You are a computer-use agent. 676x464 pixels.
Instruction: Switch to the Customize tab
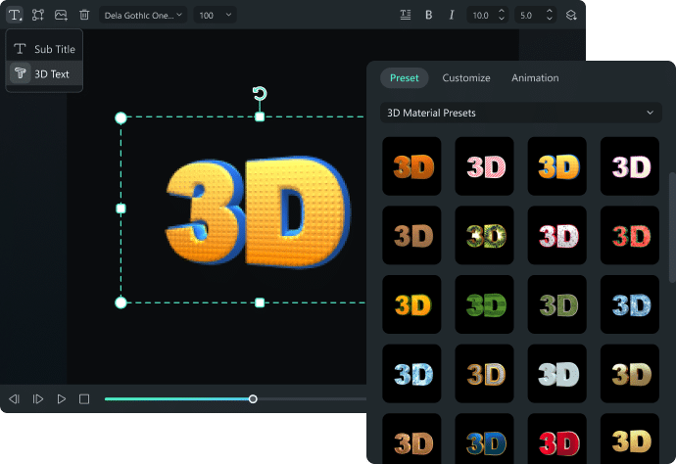pyautogui.click(x=466, y=78)
